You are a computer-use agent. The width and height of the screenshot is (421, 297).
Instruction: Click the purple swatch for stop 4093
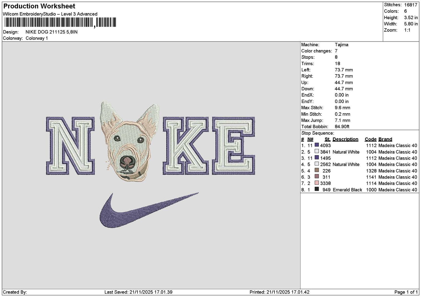(x=317, y=145)
